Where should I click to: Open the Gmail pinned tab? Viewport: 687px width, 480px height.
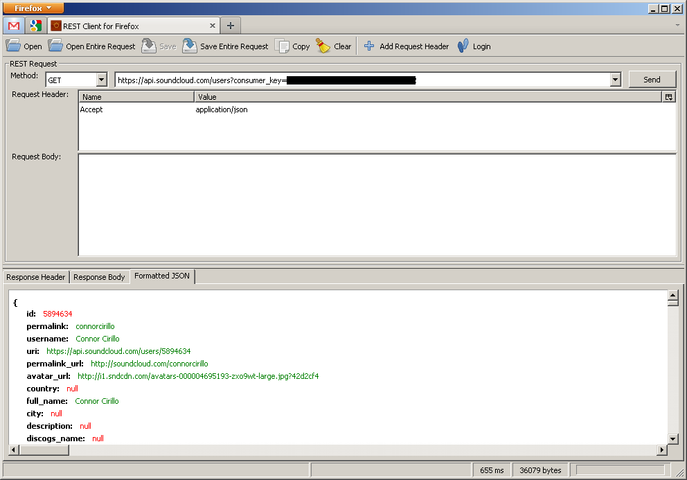click(13, 26)
